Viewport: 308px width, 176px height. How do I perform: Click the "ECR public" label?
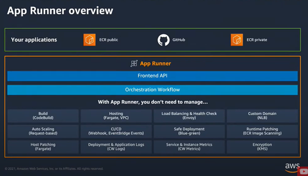coord(108,40)
